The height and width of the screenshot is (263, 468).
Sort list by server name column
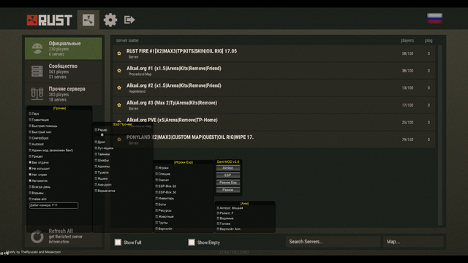coord(127,41)
